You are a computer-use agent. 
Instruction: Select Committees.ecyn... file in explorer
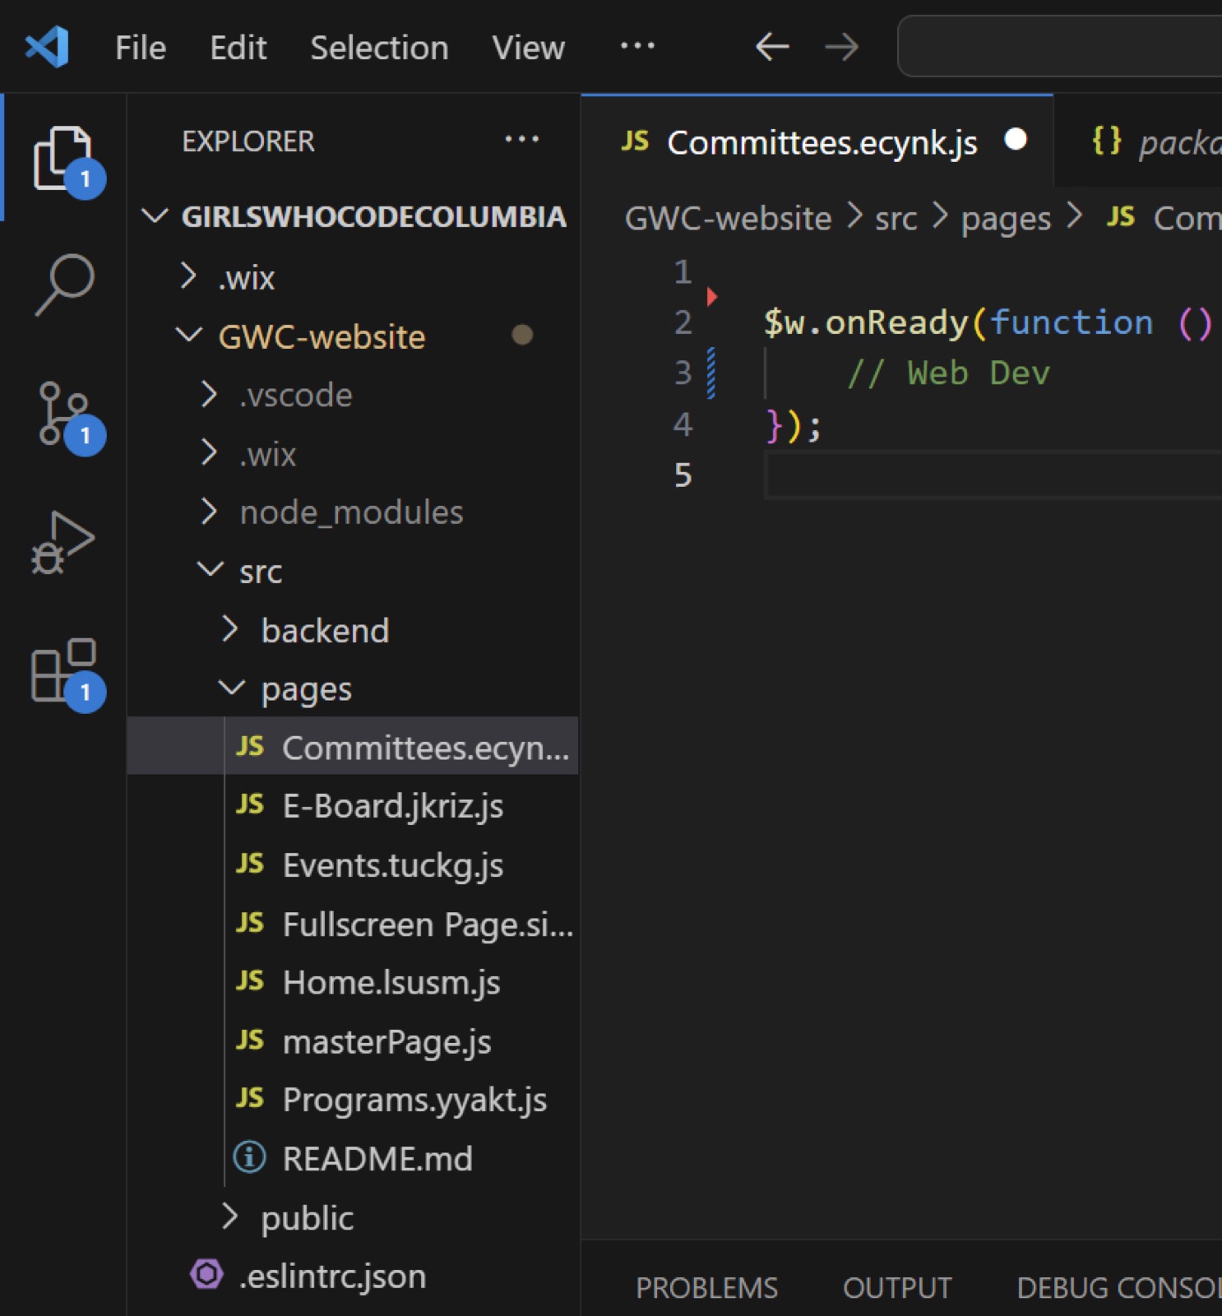[x=354, y=746]
